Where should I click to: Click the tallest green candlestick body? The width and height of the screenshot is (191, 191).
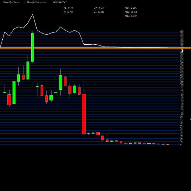coord(33,47)
